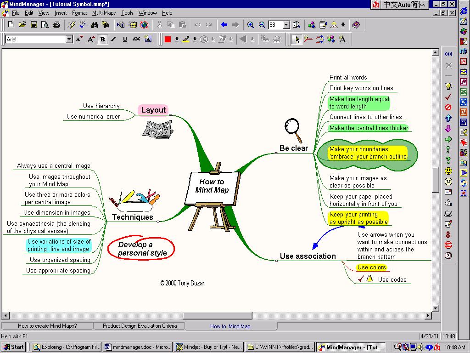The height and width of the screenshot is (353, 470).
Task: Add the light bulb idea symbol
Action: click(x=448, y=86)
